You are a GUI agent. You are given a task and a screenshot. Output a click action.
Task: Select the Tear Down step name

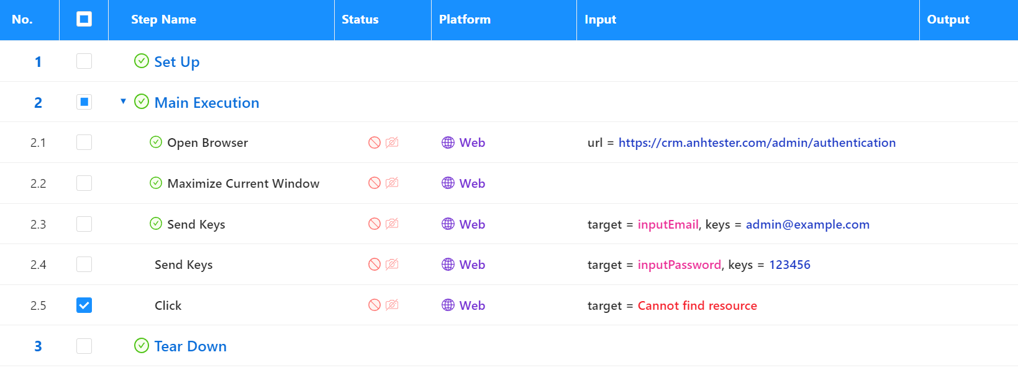pos(190,346)
